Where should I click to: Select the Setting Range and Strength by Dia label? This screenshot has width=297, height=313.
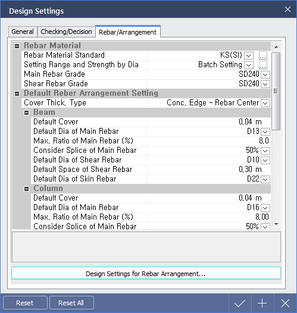(x=81, y=65)
